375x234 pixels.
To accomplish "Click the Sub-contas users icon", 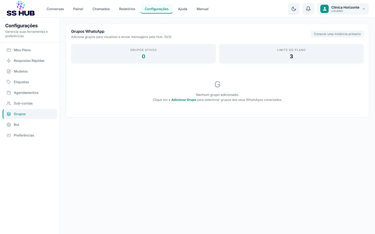I will point(9,103).
